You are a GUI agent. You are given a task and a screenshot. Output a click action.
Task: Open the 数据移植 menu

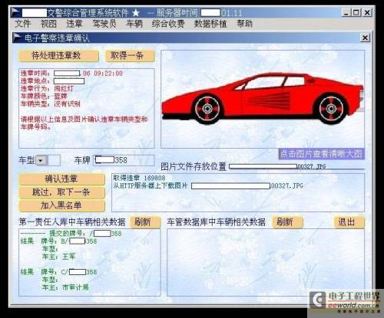tap(210, 24)
